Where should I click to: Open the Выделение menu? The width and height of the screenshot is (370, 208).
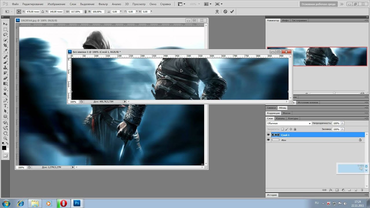[87, 4]
